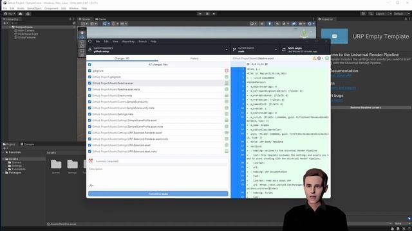Click diff warning triangle icon
Screen dimensions: 412x231
pyautogui.click(x=314, y=58)
